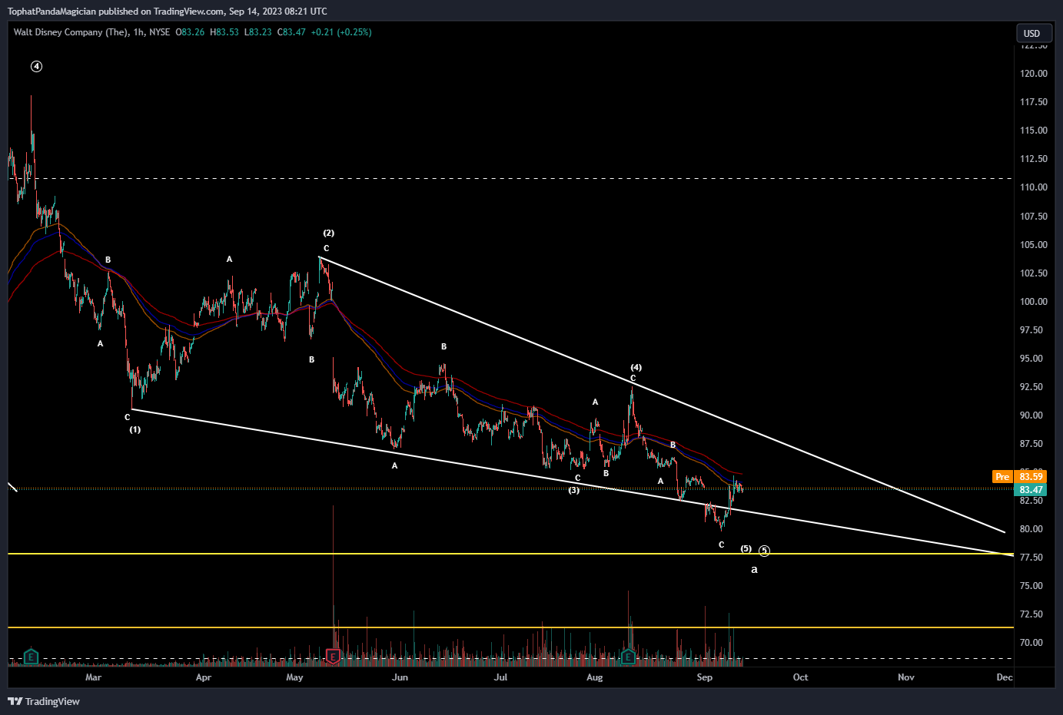Click the Sep label on time axis
The height and width of the screenshot is (715, 1063).
coord(704,677)
